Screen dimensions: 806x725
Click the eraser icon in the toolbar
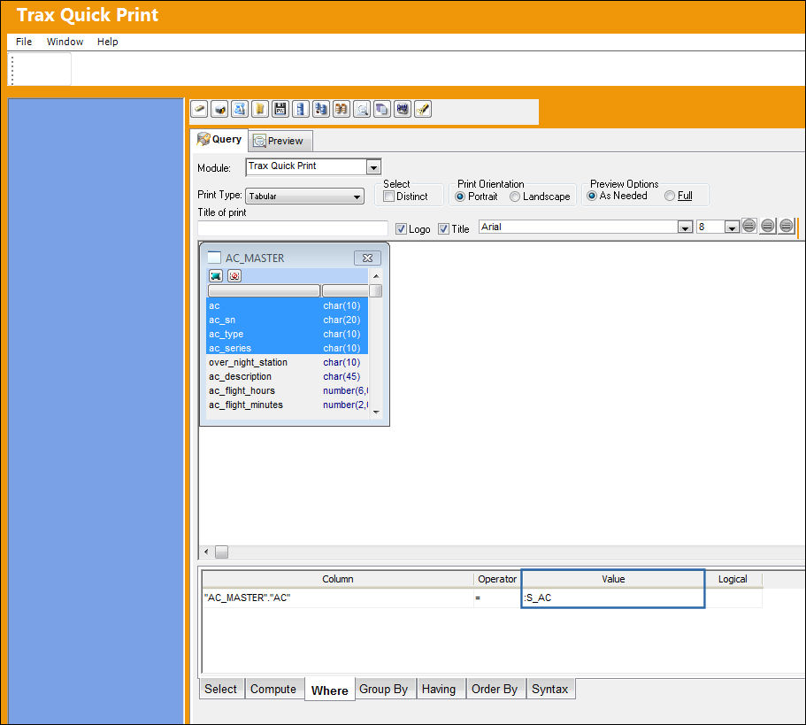(199, 109)
